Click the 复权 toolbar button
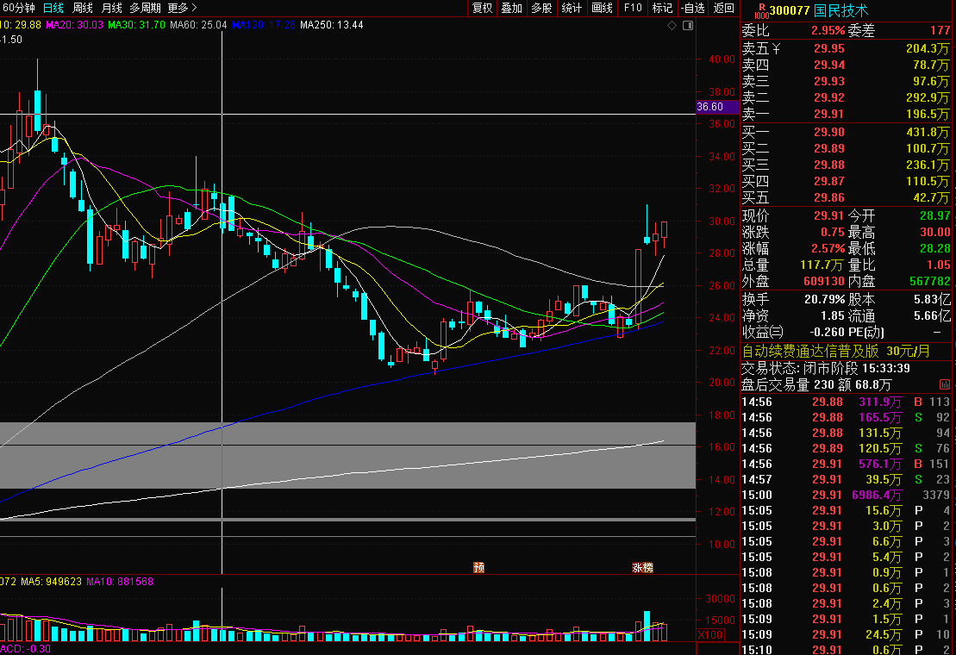Viewport: 956px width, 655px height. click(482, 8)
